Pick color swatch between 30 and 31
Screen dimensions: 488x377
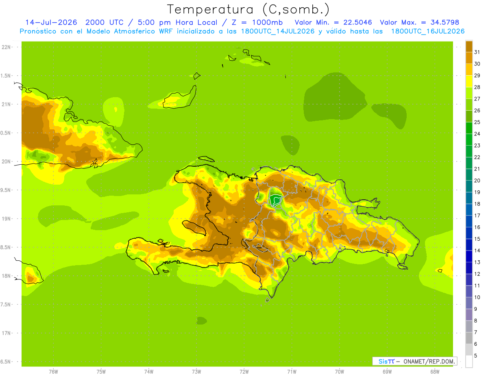[x=469, y=58]
